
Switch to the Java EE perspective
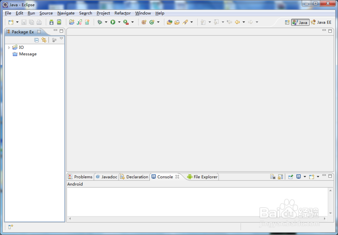(321, 22)
